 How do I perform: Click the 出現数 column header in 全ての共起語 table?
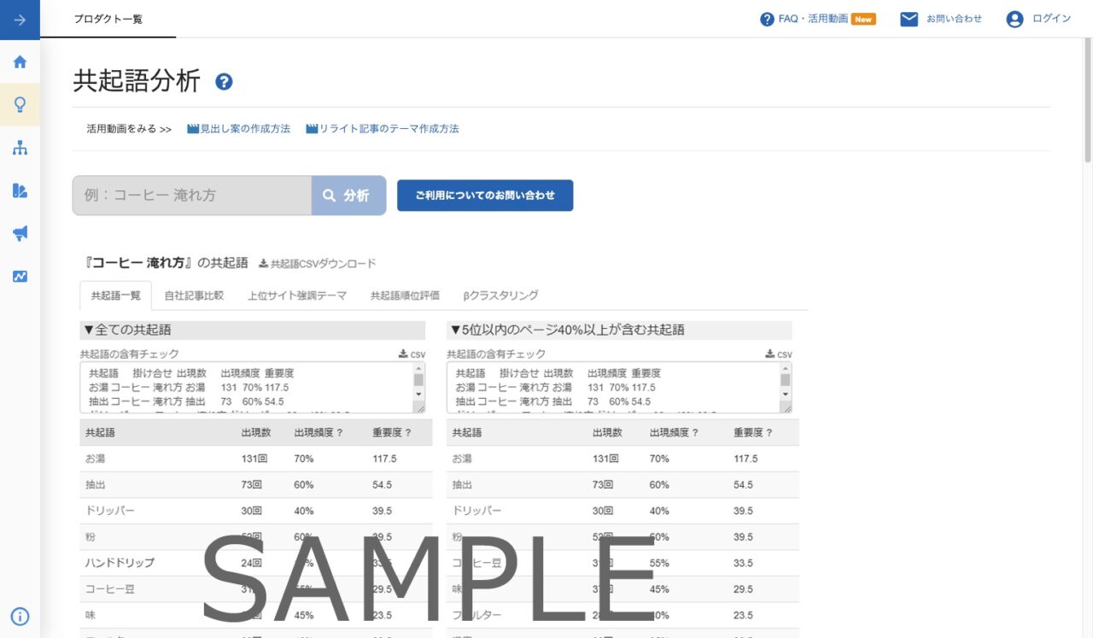pyautogui.click(x=256, y=433)
